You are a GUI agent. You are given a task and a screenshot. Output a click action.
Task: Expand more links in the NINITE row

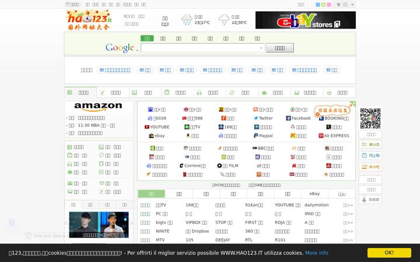[x=348, y=231]
